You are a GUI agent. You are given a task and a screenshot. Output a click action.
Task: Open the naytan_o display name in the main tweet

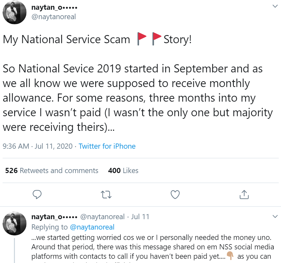tap(54, 7)
